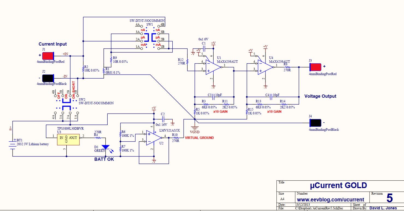
Task: Select LED resistor R4 symbol
Action: tap(98, 138)
